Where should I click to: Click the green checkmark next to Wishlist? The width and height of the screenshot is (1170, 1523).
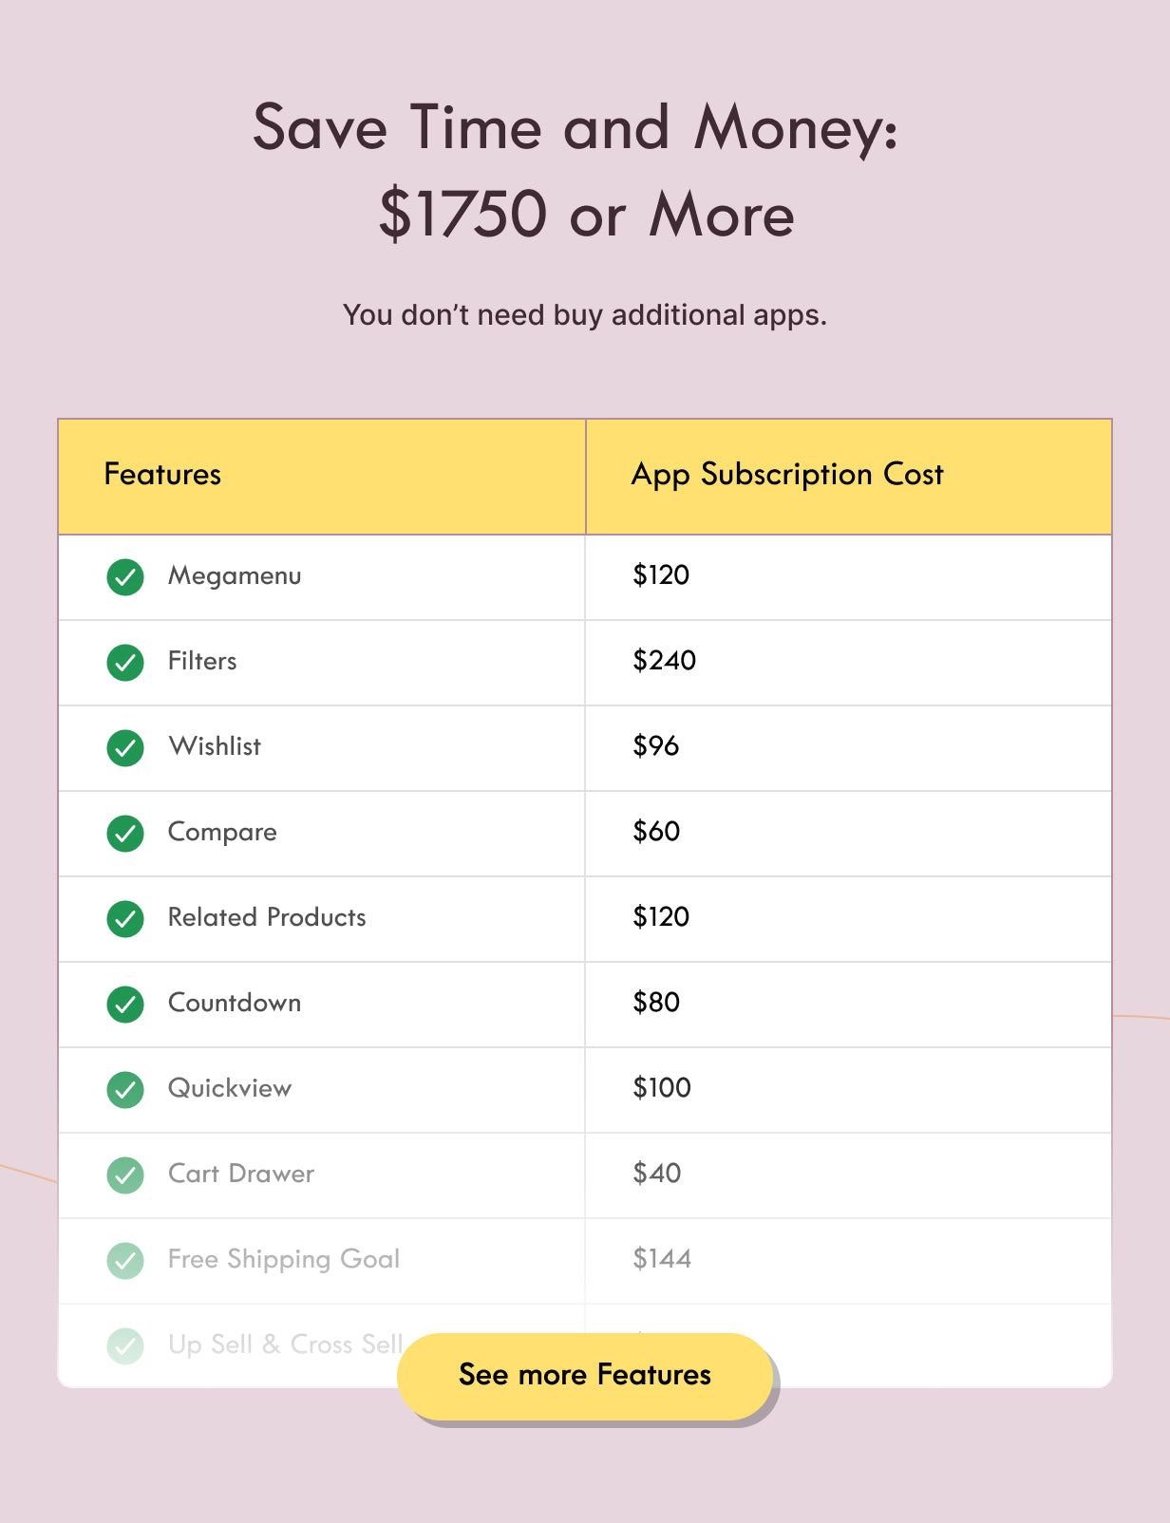point(125,747)
